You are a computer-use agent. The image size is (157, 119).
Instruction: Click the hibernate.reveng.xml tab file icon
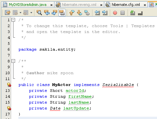[x=58, y=5]
